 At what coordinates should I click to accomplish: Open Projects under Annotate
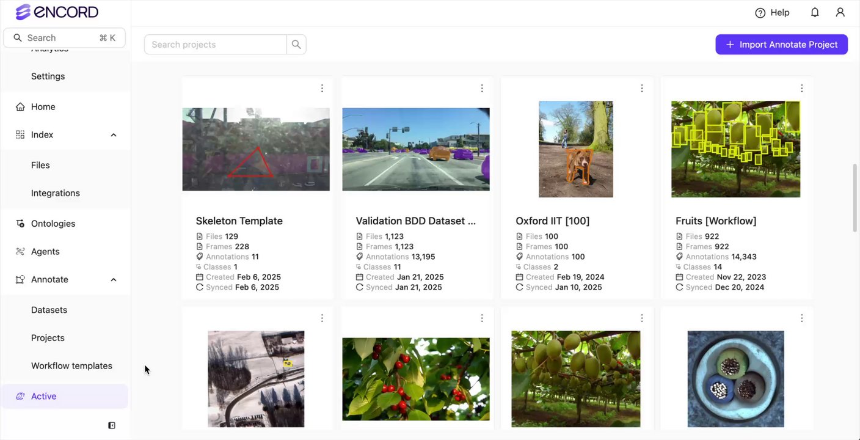click(48, 338)
